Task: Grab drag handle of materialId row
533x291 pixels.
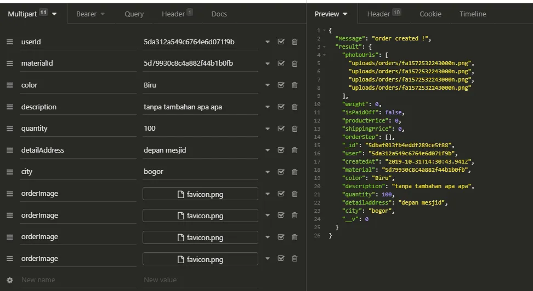Action: click(x=10, y=63)
